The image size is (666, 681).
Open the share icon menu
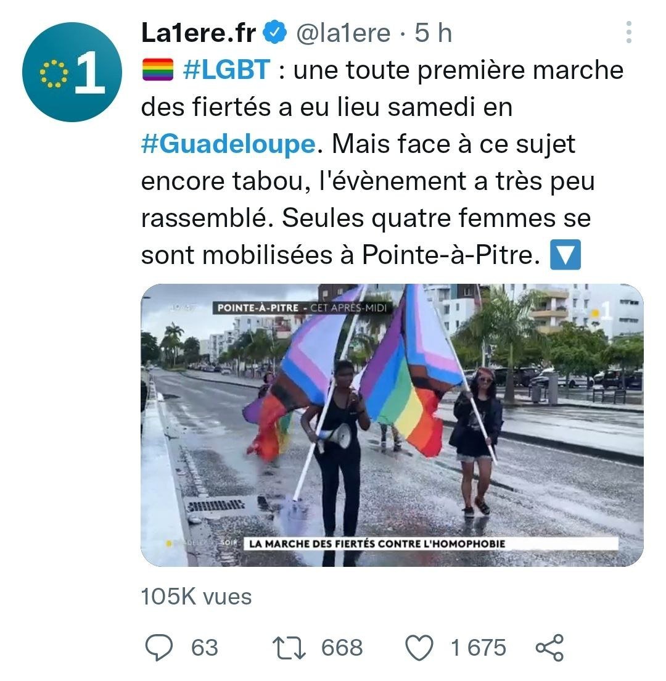coord(549,648)
